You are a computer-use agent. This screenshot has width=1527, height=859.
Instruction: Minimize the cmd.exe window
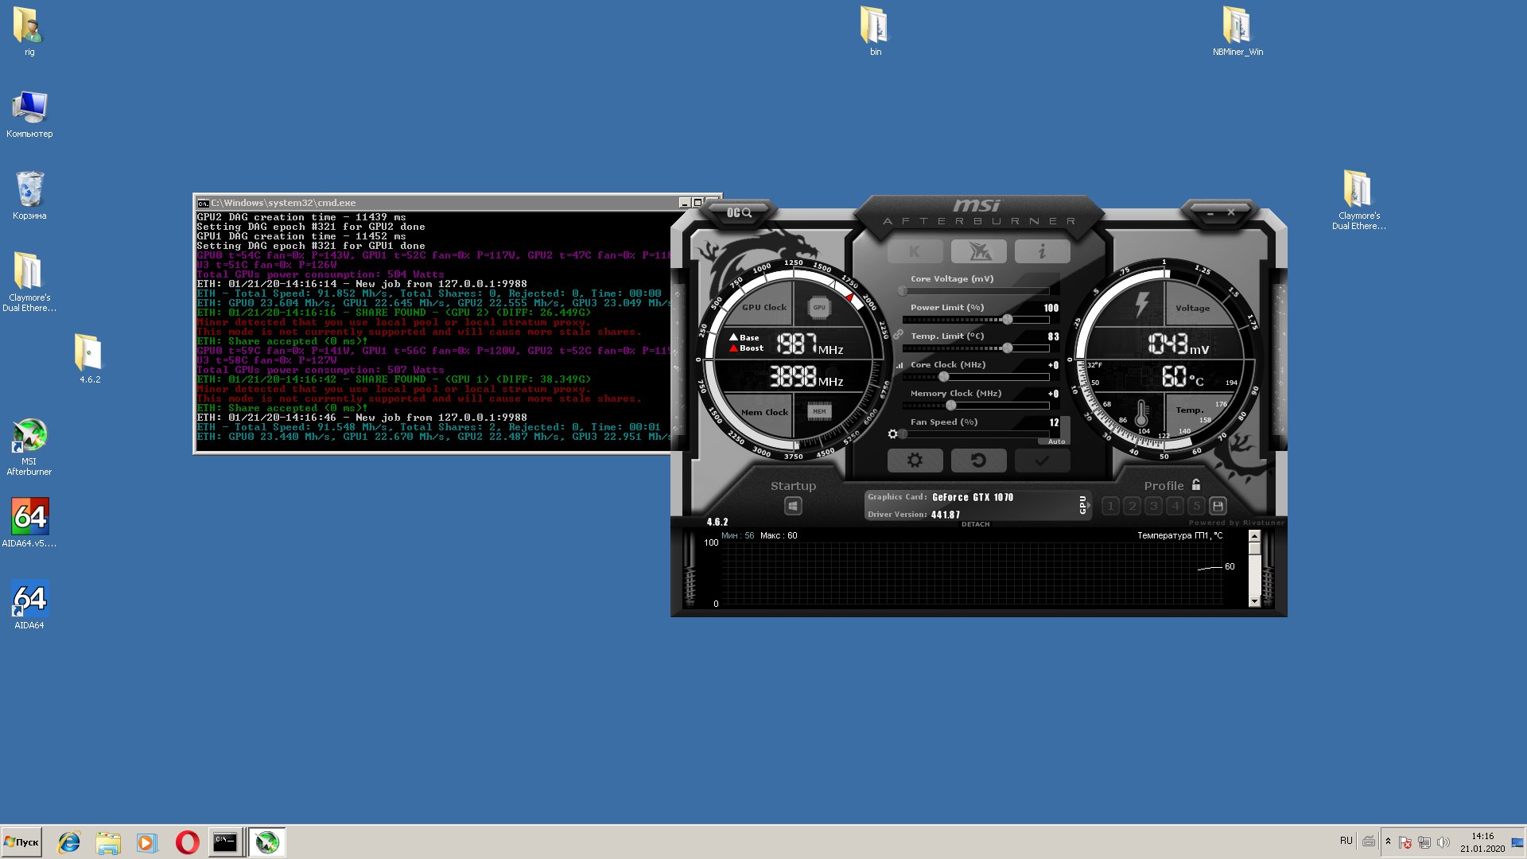pyautogui.click(x=684, y=203)
